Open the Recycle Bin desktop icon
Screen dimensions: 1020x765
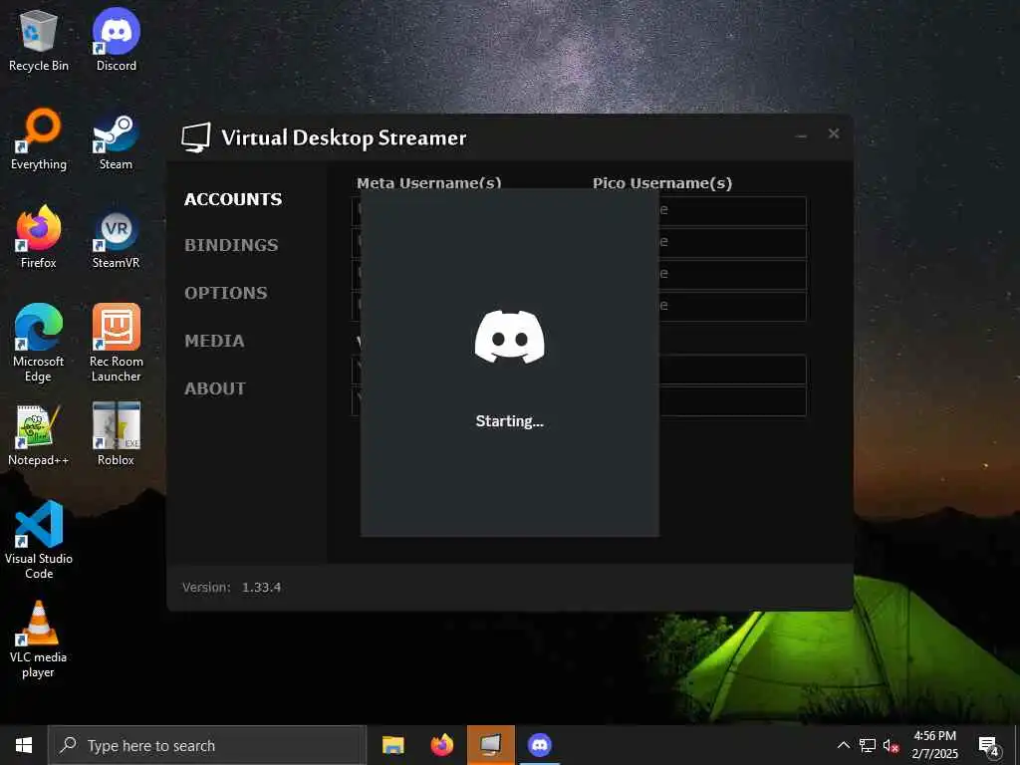click(39, 40)
